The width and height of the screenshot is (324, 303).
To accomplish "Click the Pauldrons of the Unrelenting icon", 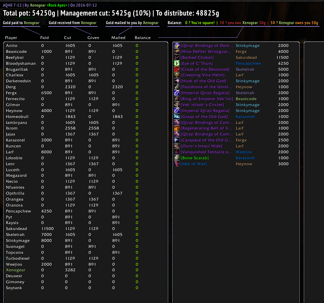I will 176,87.
